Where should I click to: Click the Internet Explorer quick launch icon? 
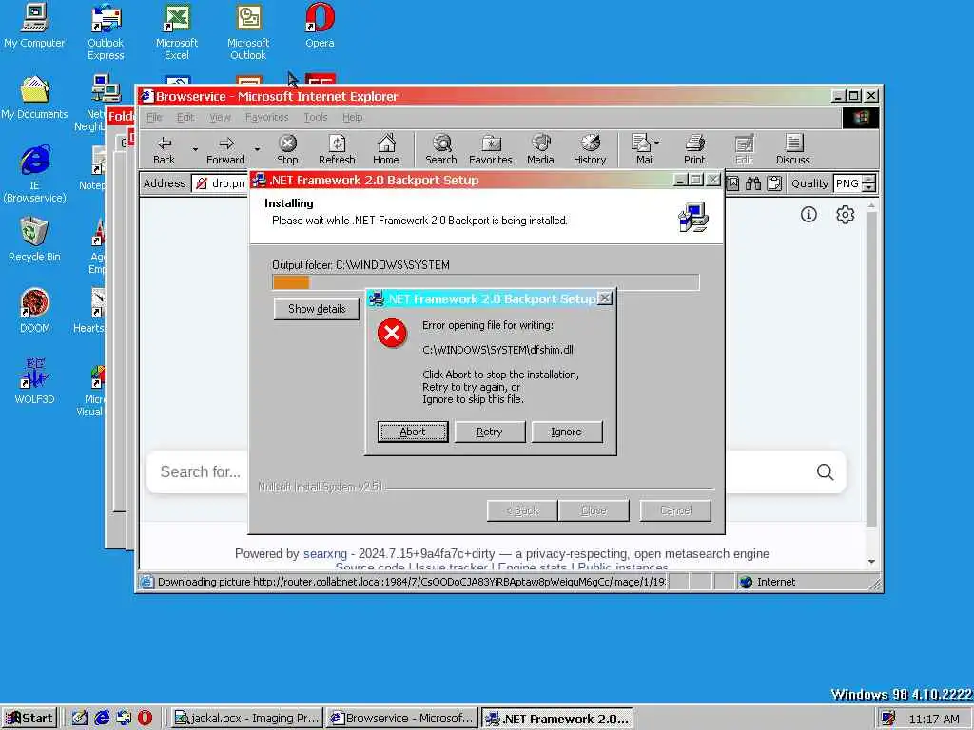(102, 719)
